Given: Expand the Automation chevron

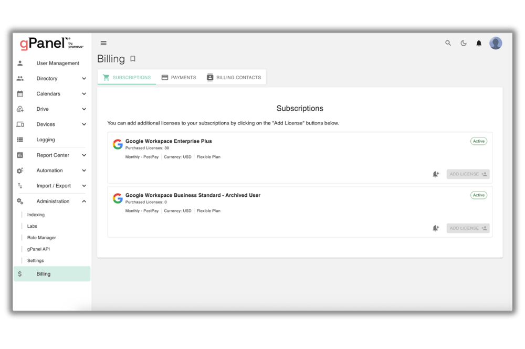Looking at the screenshot, I should point(84,171).
